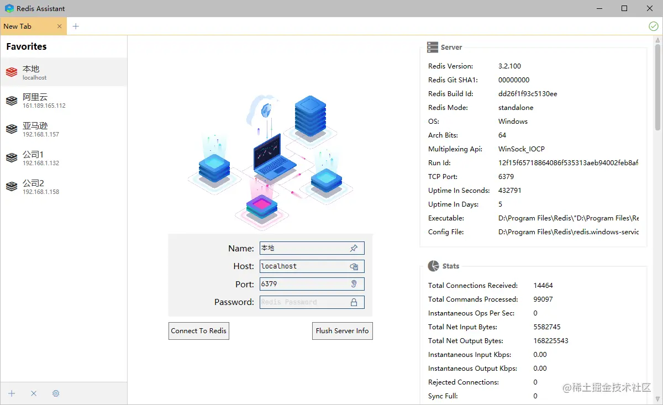This screenshot has height=405, width=663.
Task: Click the Redis Mode value standalone
Action: [516, 108]
